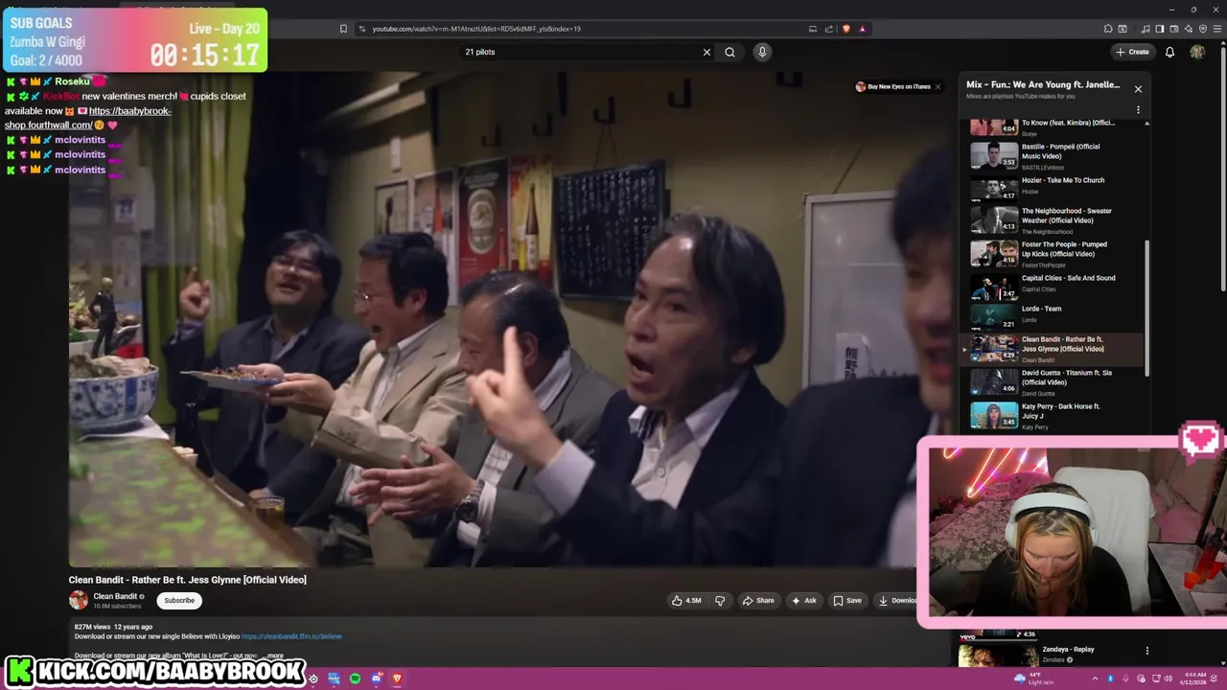Click the search magnifier icon

729,52
